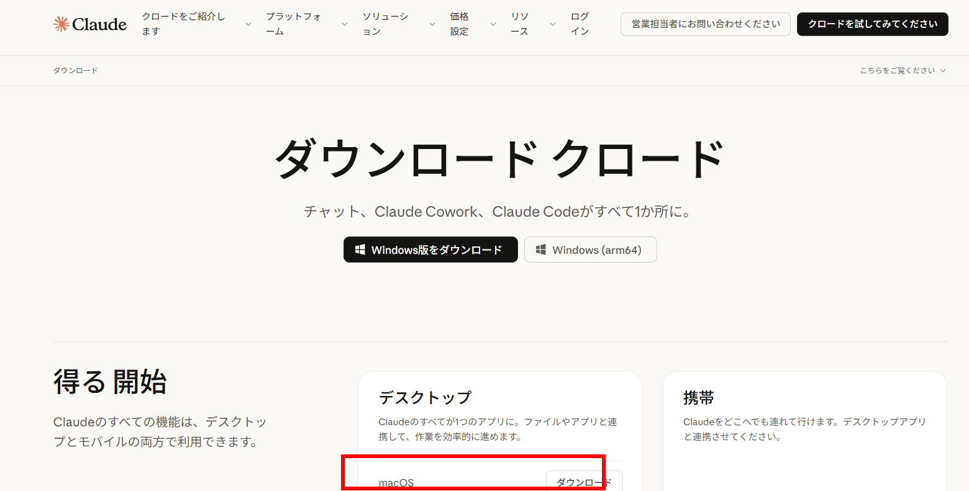Click the 携帯 mobile card
Screen dimensions: 969x491
(x=804, y=428)
